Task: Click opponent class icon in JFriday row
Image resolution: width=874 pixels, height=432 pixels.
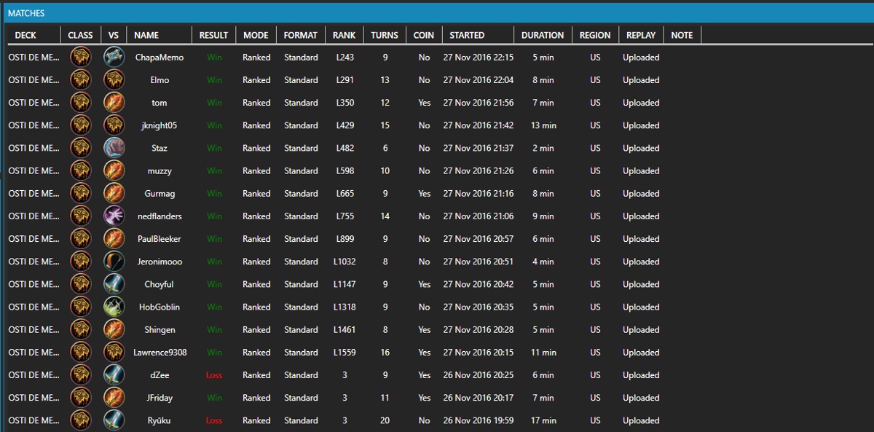Action: pyautogui.click(x=114, y=398)
